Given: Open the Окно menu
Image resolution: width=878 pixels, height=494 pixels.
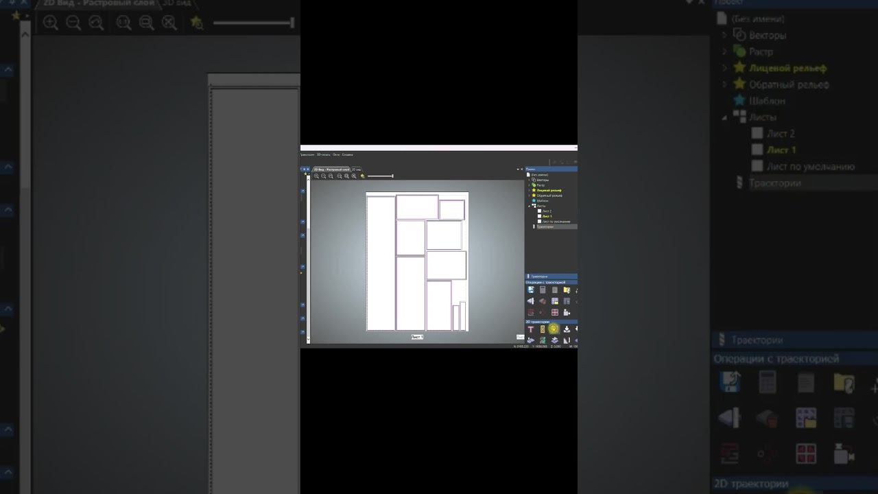Looking at the screenshot, I should pos(336,154).
